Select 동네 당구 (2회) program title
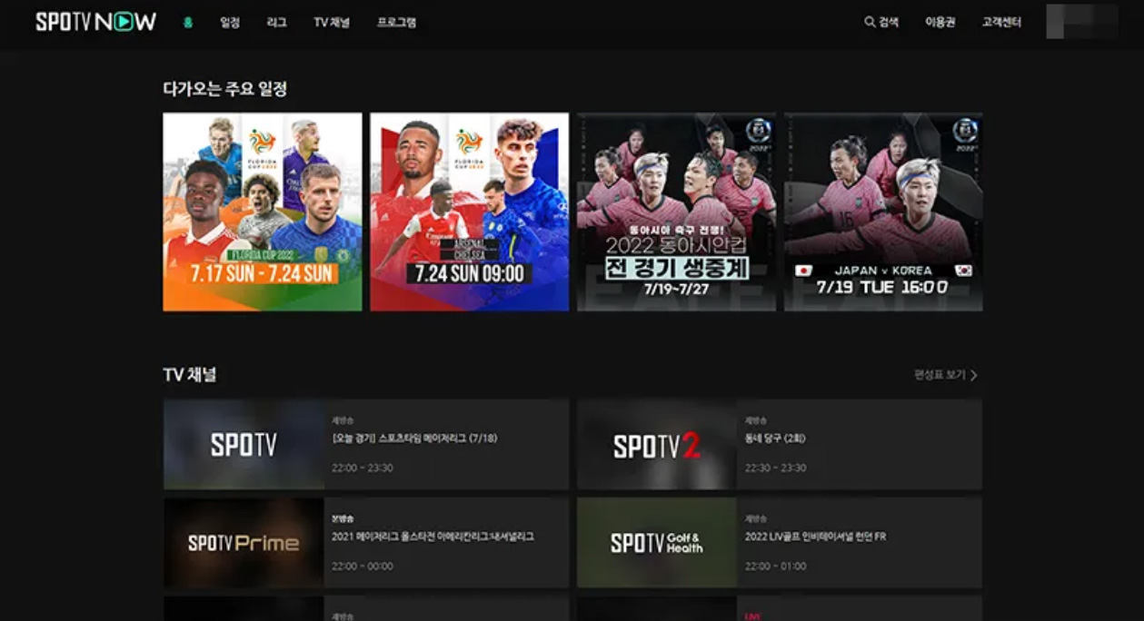Screen dimensions: 1144x621 [775, 439]
